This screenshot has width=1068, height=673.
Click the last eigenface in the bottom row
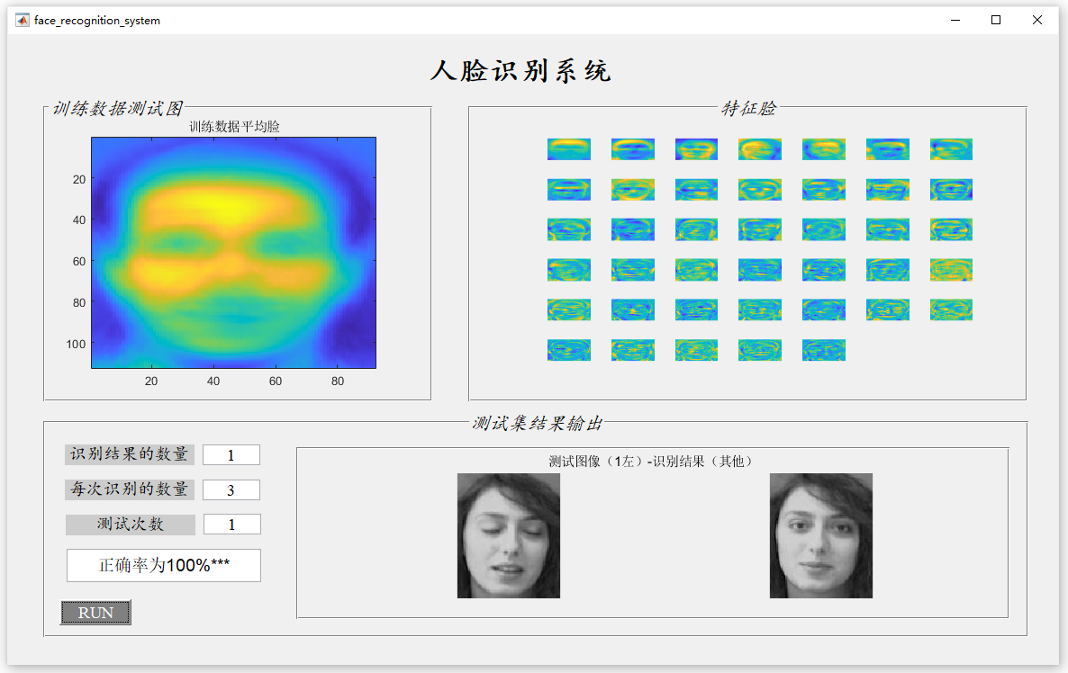[x=823, y=350]
